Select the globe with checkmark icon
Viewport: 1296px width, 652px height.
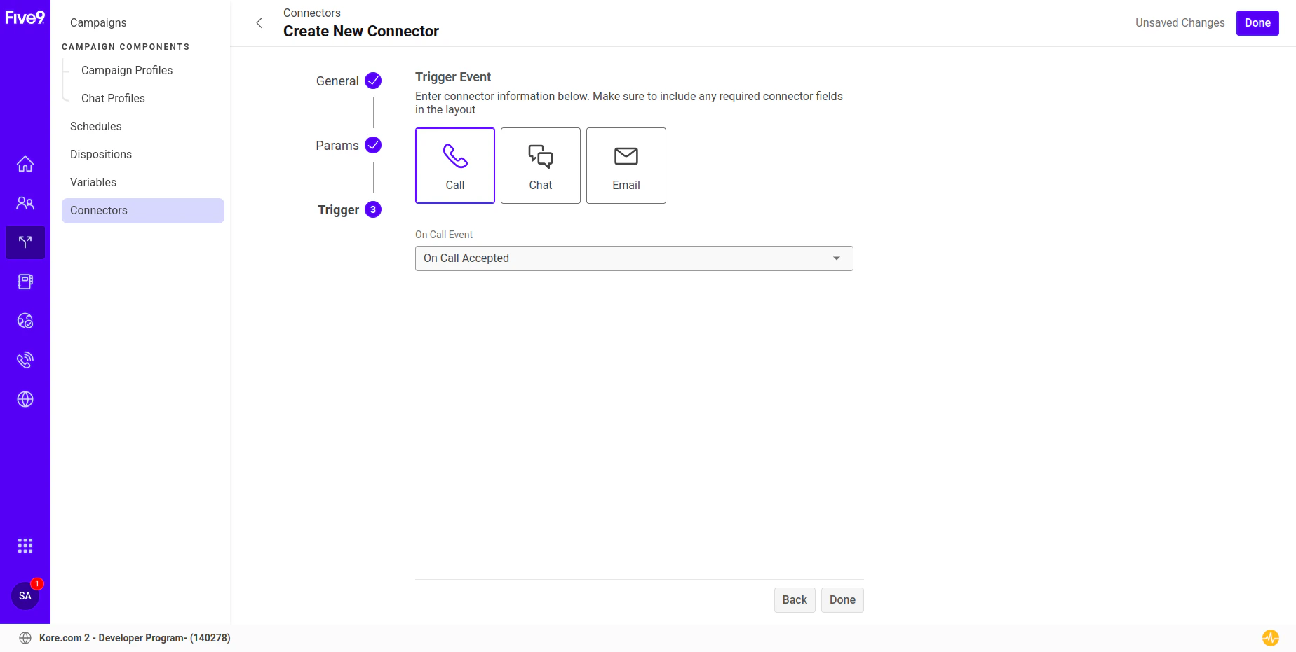(25, 321)
